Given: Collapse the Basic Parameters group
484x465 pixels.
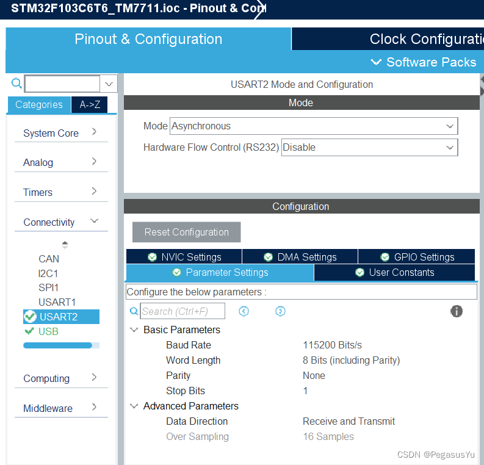Looking at the screenshot, I should [x=134, y=330].
